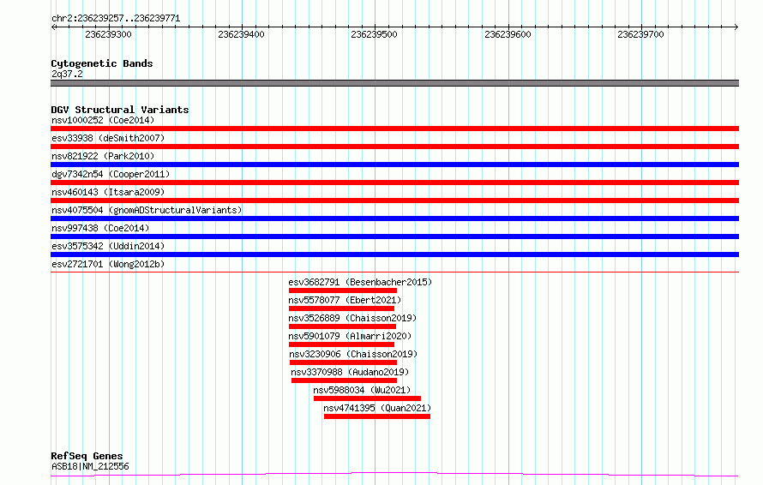This screenshot has height=485, width=763.
Task: Select the red bar for nsv1000252
Action: [x=394, y=129]
